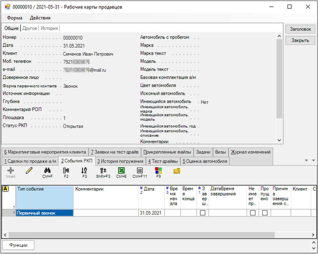Screen dimensions: 318x254
Task: Click the 'Дата' column header sort arrows
Action: point(141,189)
